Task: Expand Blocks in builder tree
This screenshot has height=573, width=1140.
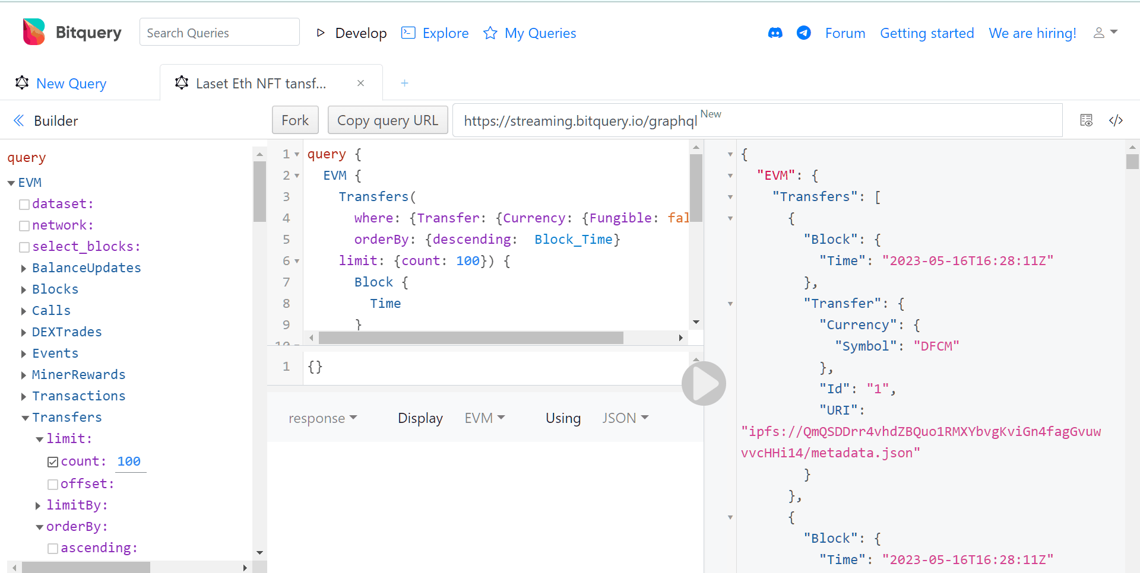Action: click(x=24, y=290)
